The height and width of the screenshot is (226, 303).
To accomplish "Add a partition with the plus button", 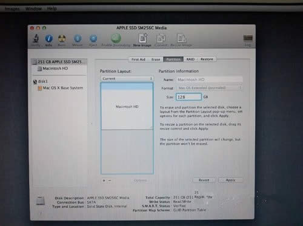I will (x=104, y=181).
